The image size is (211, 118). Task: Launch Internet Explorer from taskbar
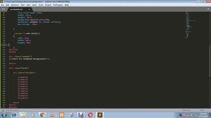[14, 115]
